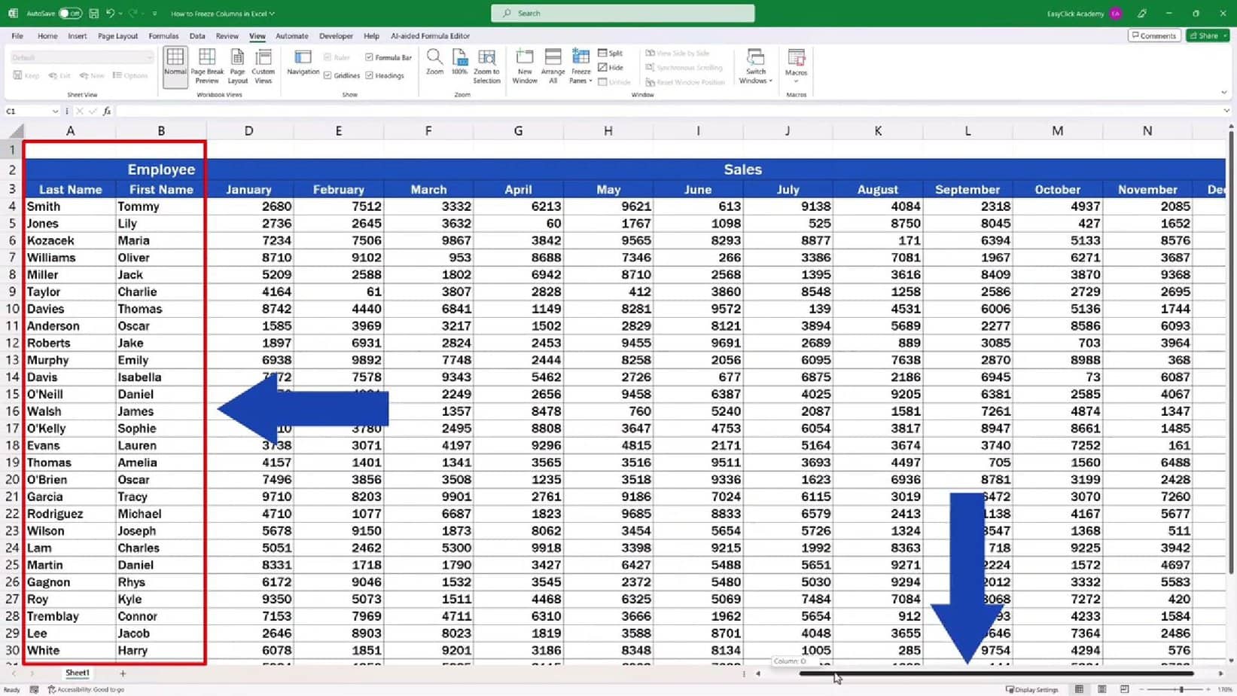Click the Zoom to Selection icon

click(486, 64)
